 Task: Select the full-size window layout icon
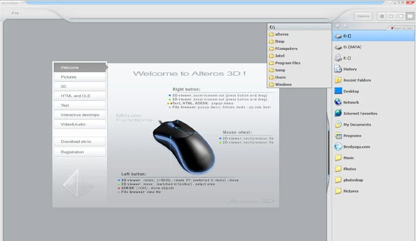coord(410,16)
